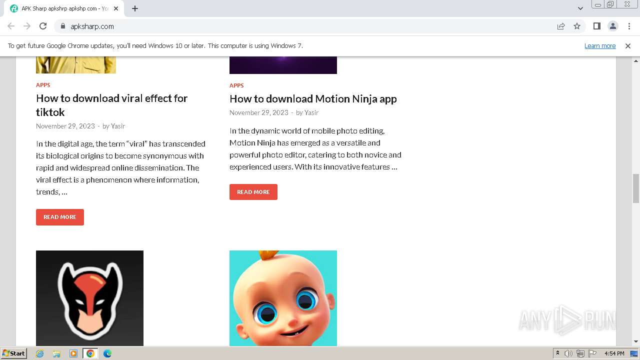Open the APPS category above Motion Ninja article
Image resolution: width=640 pixels, height=360 pixels.
tap(236, 85)
